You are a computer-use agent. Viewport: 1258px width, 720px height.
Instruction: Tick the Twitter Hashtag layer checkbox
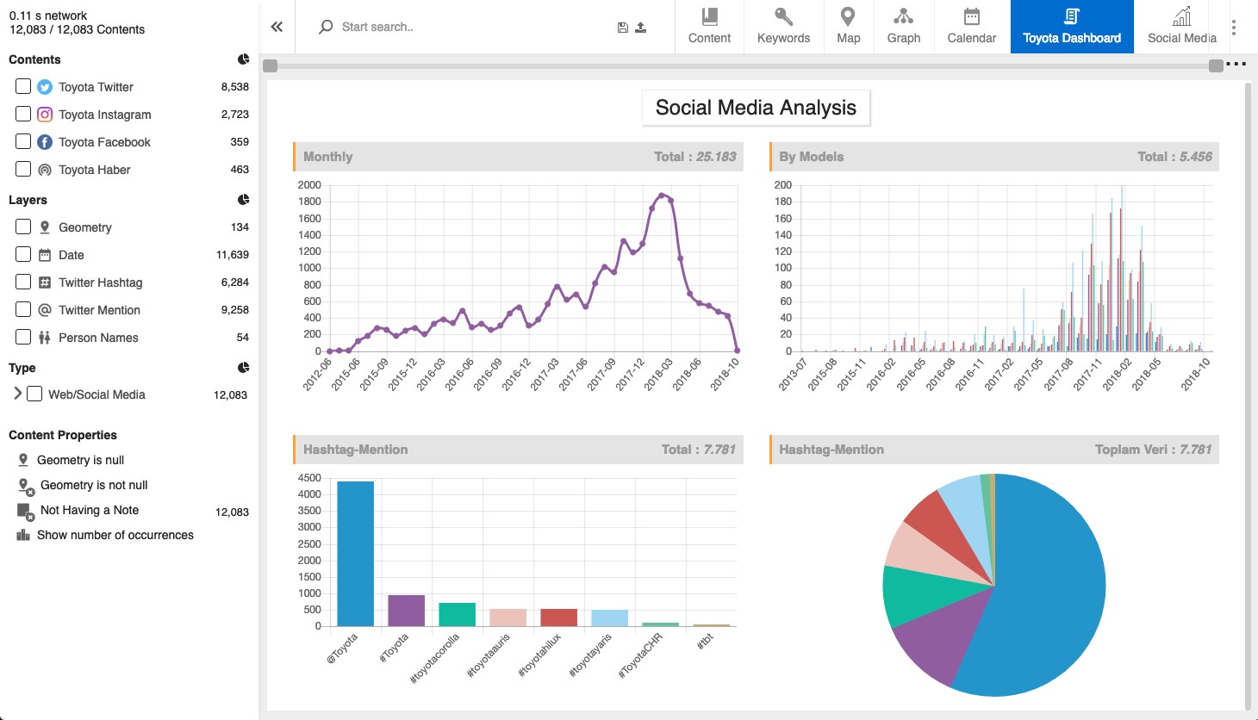click(x=23, y=282)
